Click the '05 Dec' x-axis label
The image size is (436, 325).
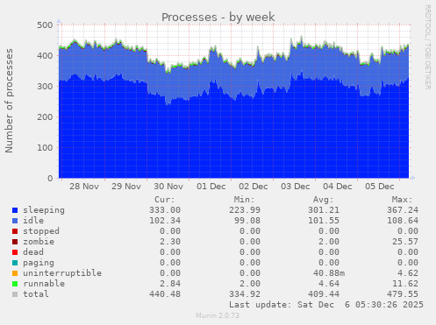pos(380,187)
